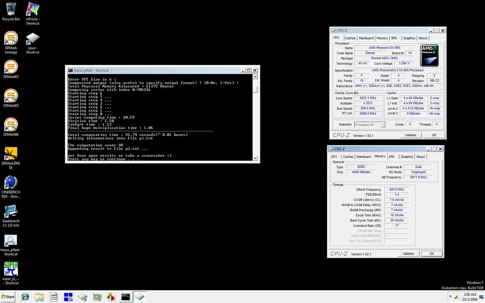485x303 pixels.
Task: Switch to Mainboard tab in lower CPU-Z window
Action: point(363,157)
